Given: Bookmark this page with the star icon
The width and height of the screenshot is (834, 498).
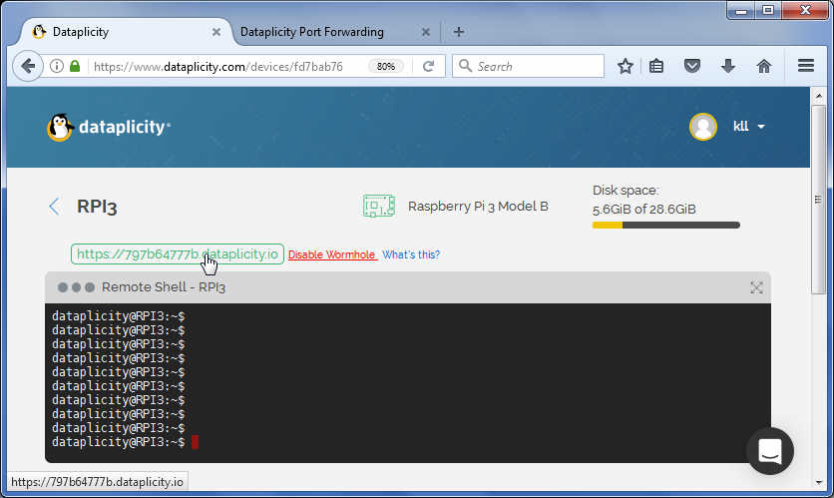Looking at the screenshot, I should point(625,66).
